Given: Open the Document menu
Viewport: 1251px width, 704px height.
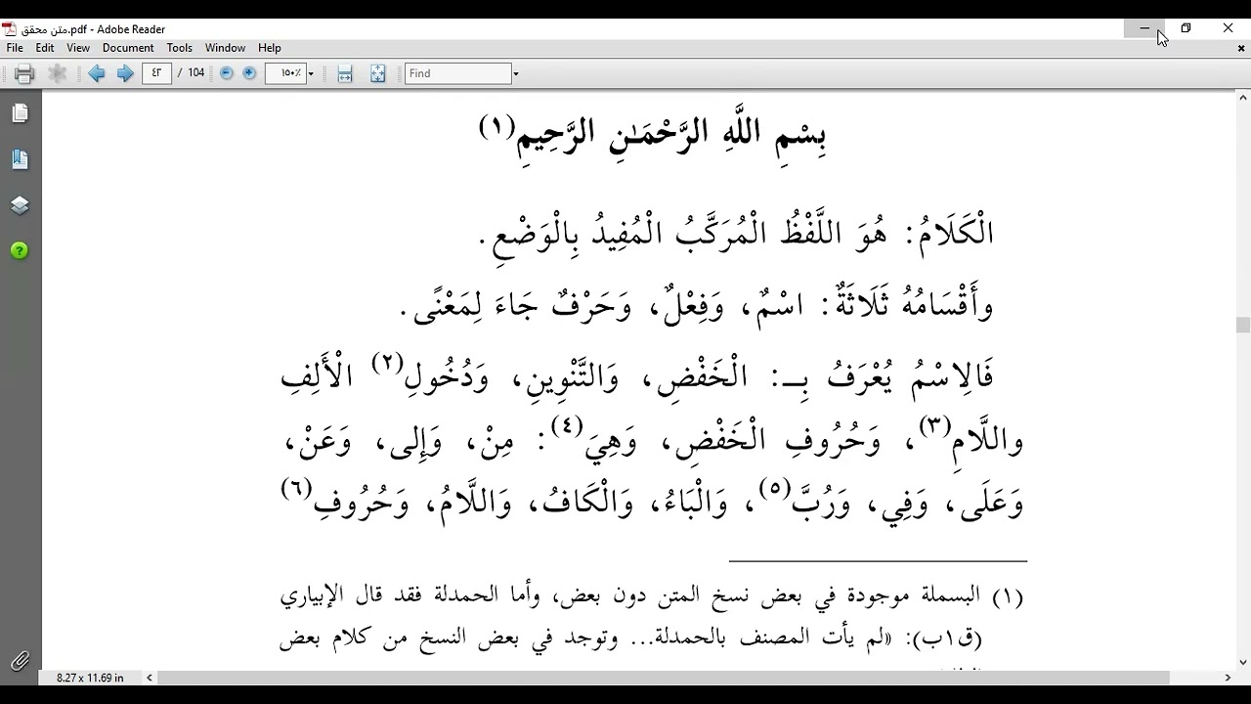Looking at the screenshot, I should (128, 48).
